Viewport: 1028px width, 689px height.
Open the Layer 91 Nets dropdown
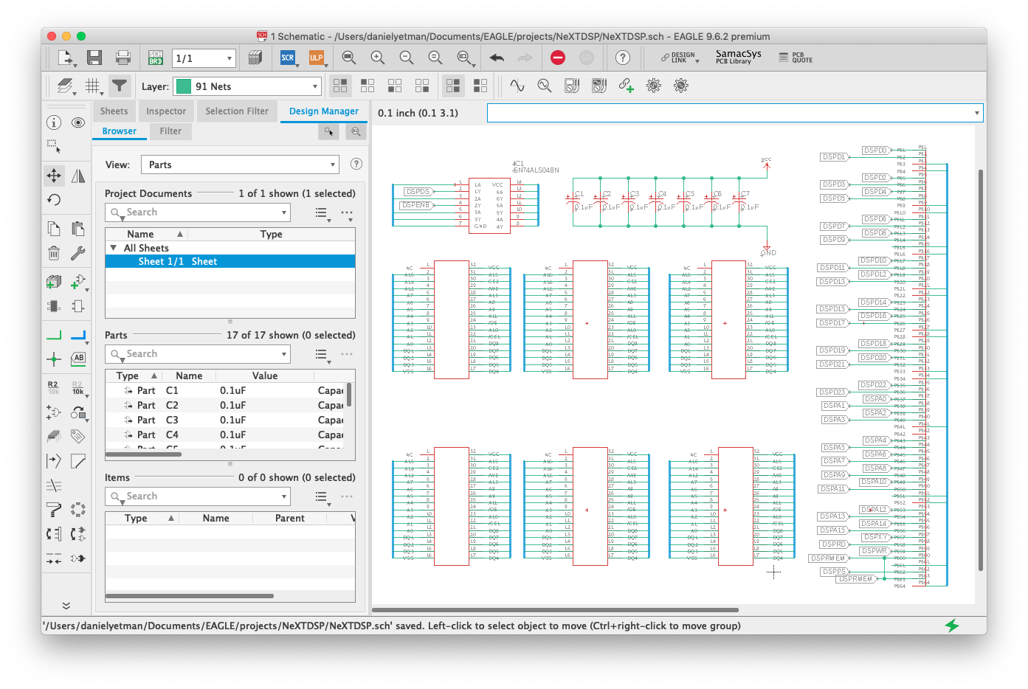pyautogui.click(x=247, y=86)
